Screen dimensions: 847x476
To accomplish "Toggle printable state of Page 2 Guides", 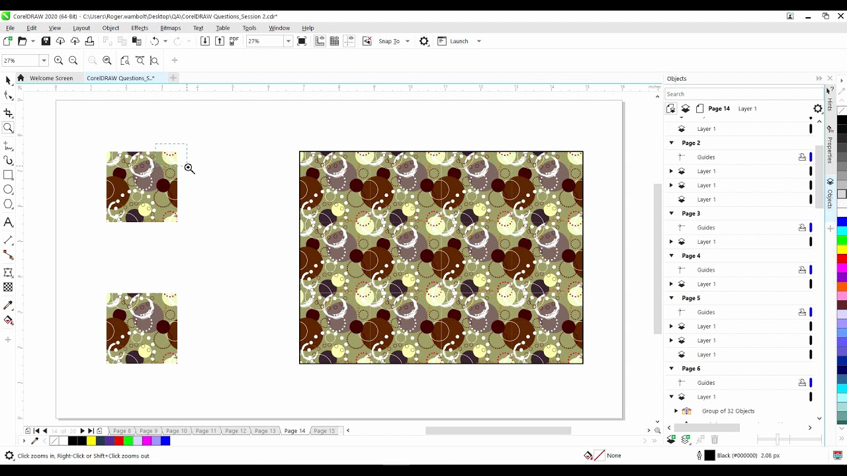I will point(802,157).
